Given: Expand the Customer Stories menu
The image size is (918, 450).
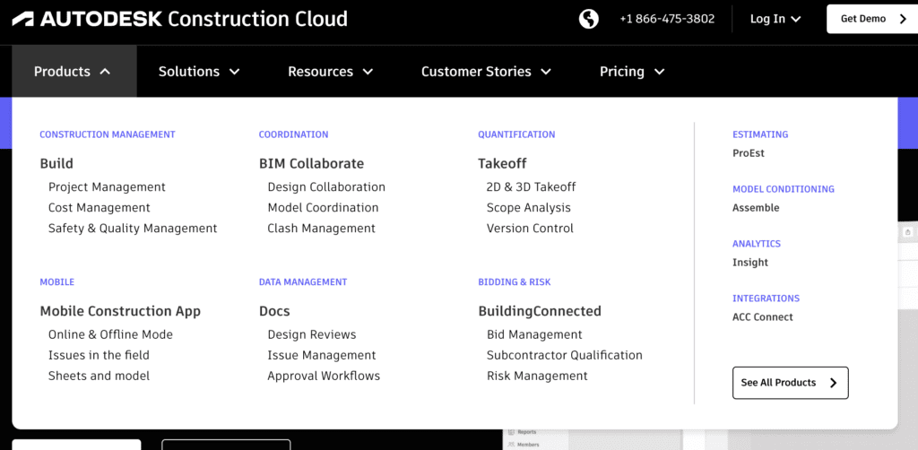Looking at the screenshot, I should click(x=486, y=72).
